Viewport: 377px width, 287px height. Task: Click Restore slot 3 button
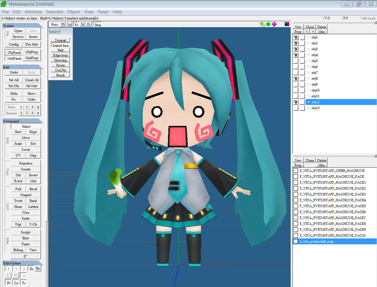32,113
